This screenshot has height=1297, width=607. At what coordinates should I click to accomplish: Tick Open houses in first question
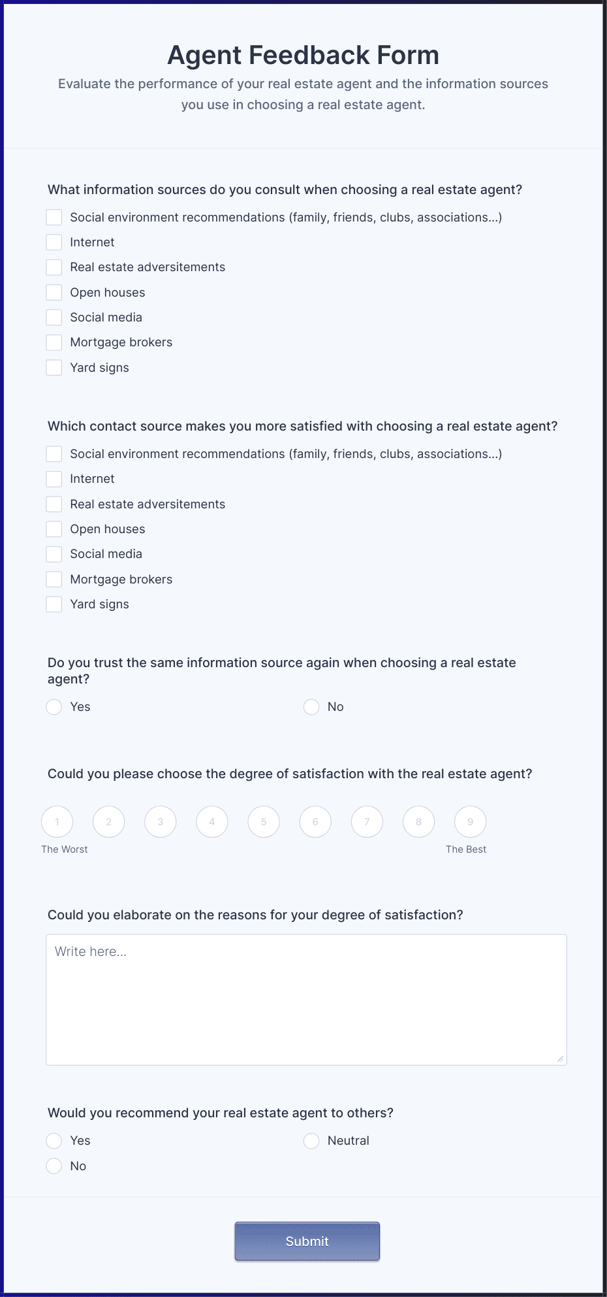click(x=54, y=293)
